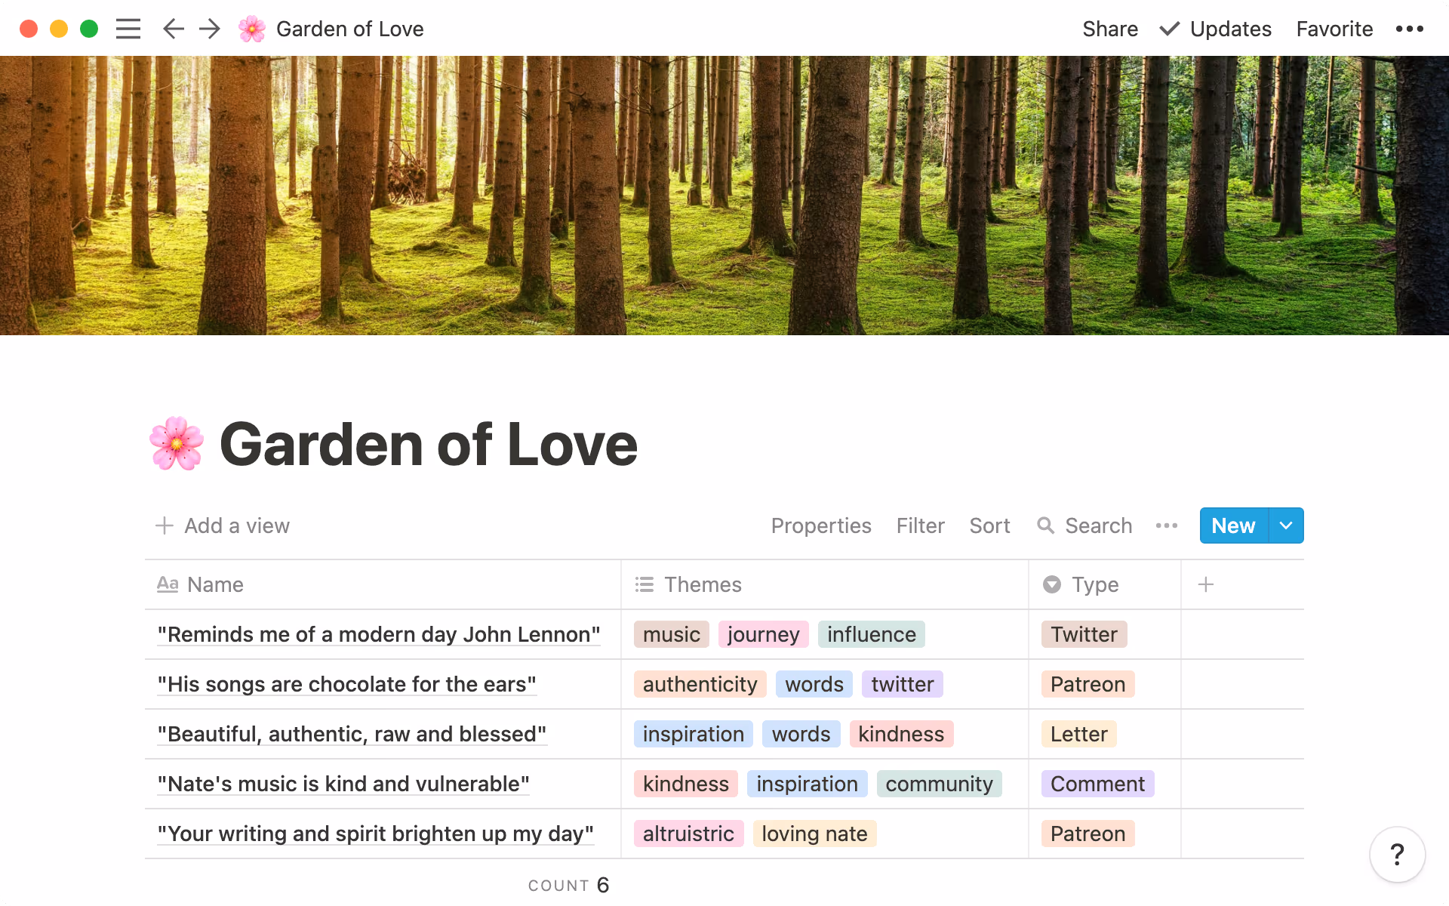Go back with the left arrow
The height and width of the screenshot is (906, 1449).
[173, 29]
